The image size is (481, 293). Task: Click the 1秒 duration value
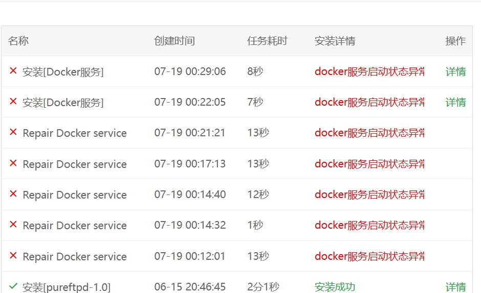tap(255, 225)
